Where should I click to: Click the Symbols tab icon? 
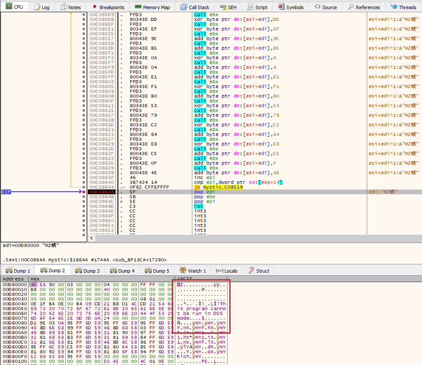(281, 7)
